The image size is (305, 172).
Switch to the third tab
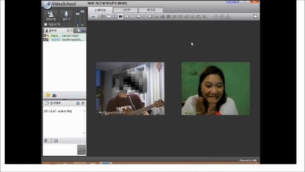click(x=151, y=10)
